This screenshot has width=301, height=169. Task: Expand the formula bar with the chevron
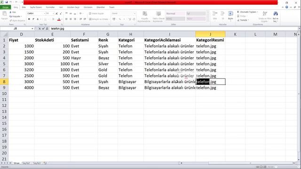pyautogui.click(x=299, y=29)
